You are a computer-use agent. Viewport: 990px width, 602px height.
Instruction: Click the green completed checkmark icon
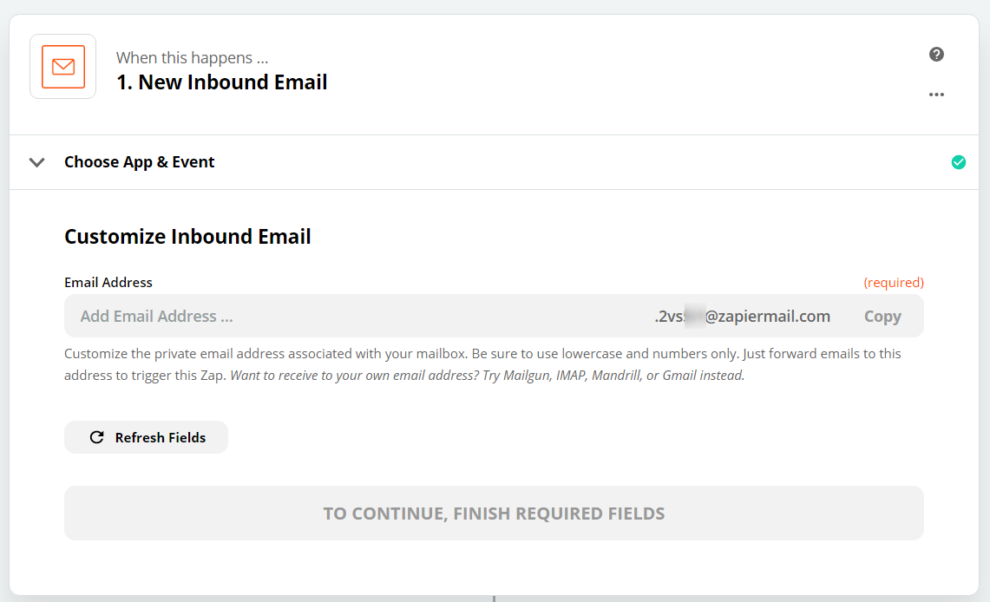pyautogui.click(x=959, y=162)
